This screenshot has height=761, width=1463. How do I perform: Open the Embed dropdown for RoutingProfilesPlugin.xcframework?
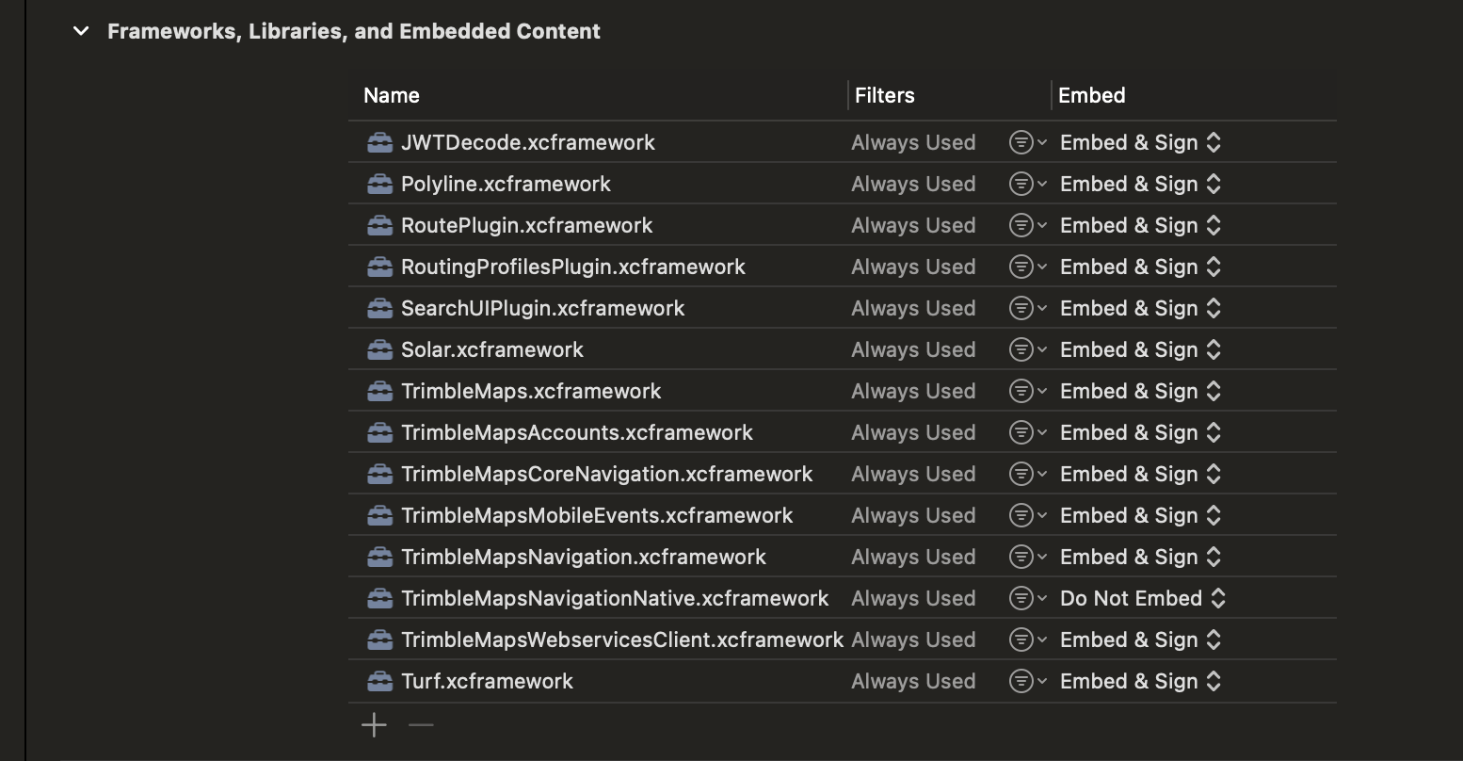pyautogui.click(x=1141, y=267)
